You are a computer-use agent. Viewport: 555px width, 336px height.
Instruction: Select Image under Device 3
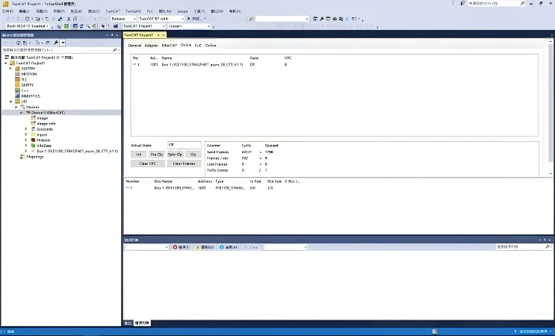pyautogui.click(x=42, y=118)
